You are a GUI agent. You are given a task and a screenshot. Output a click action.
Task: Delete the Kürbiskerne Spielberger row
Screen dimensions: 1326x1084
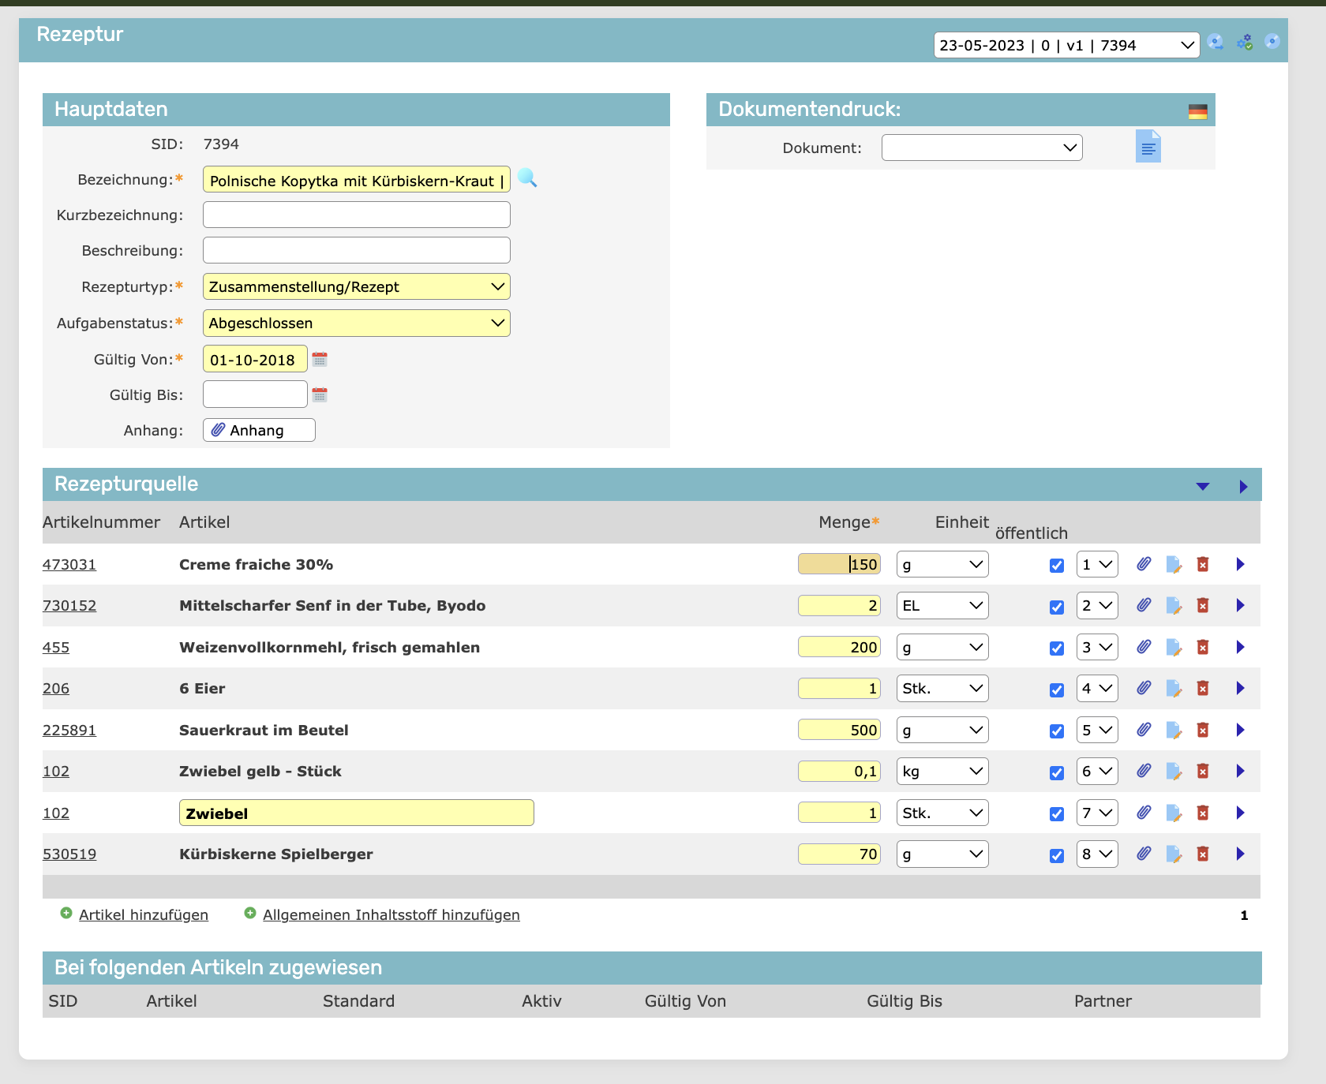(1203, 854)
